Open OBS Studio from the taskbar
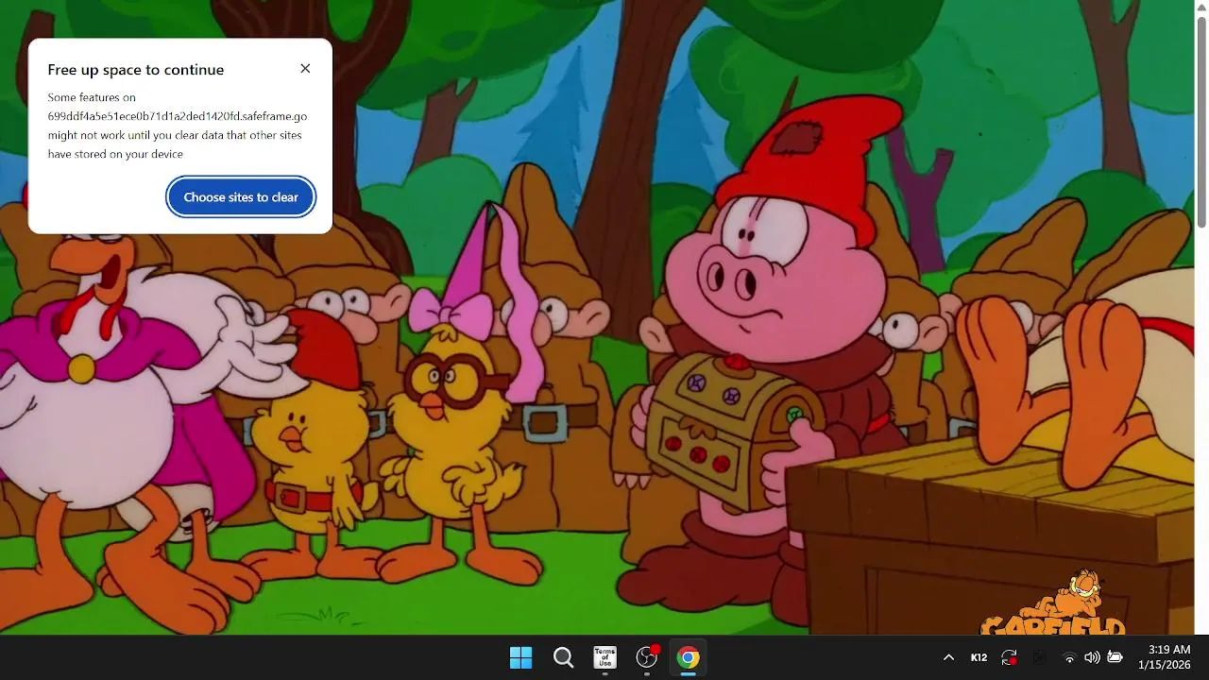The image size is (1209, 680). pos(647,657)
